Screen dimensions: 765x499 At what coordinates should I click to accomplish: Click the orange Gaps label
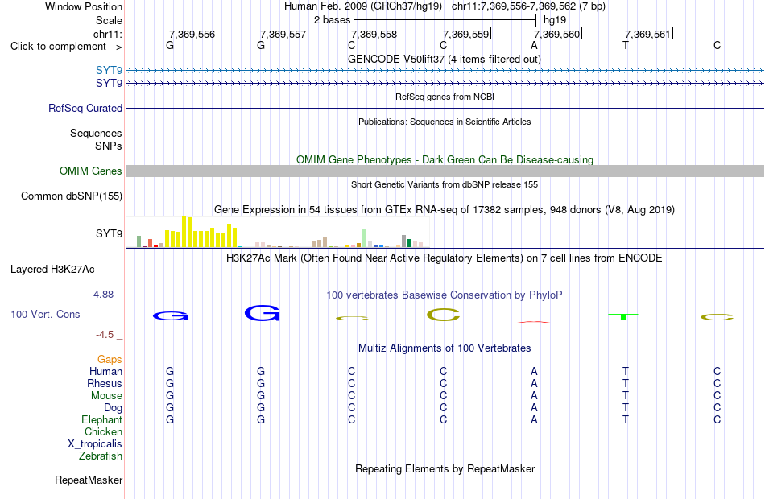pyautogui.click(x=110, y=360)
